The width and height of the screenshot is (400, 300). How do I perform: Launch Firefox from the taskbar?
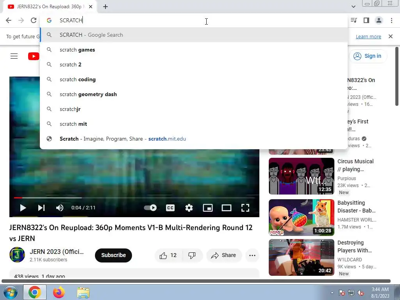pyautogui.click(x=59, y=292)
